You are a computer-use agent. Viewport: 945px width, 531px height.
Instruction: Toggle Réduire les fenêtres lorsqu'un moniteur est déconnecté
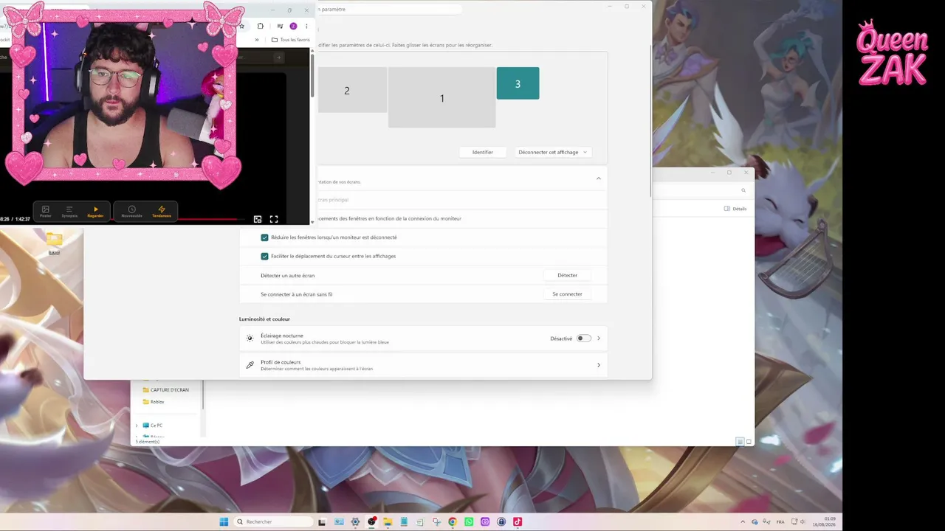[x=264, y=237]
